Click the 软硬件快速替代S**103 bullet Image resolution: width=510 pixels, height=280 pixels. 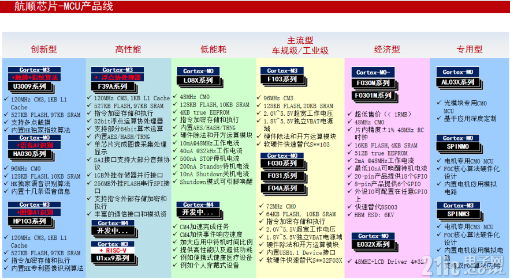(297, 145)
